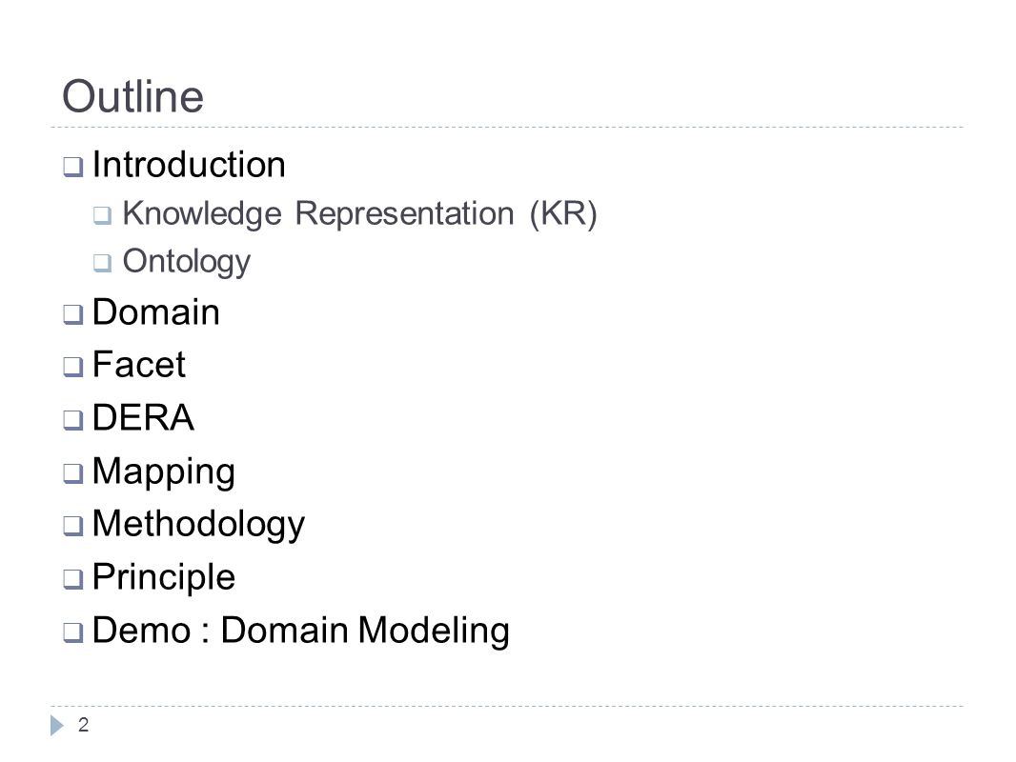Image resolution: width=1016 pixels, height=762 pixels.
Task: Click the Methodology outline entry
Action: (198, 525)
